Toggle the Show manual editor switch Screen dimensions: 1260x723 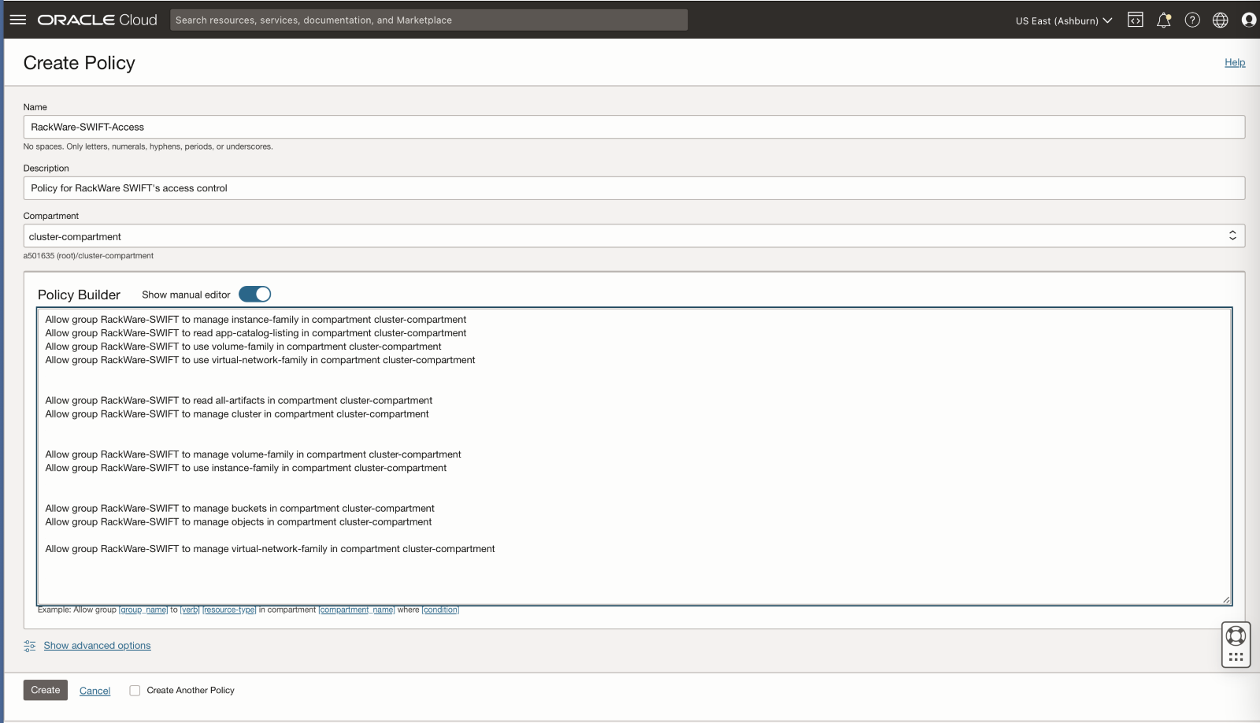click(x=255, y=294)
